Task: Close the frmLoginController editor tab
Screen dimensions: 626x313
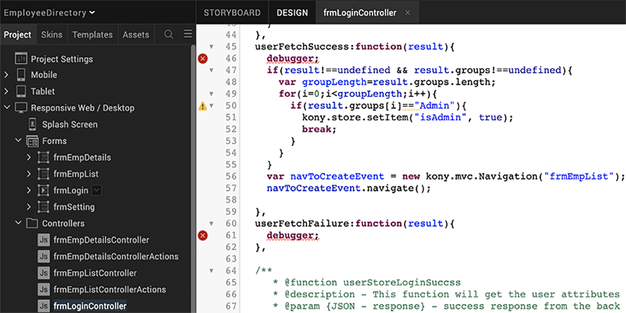Action: coord(408,13)
